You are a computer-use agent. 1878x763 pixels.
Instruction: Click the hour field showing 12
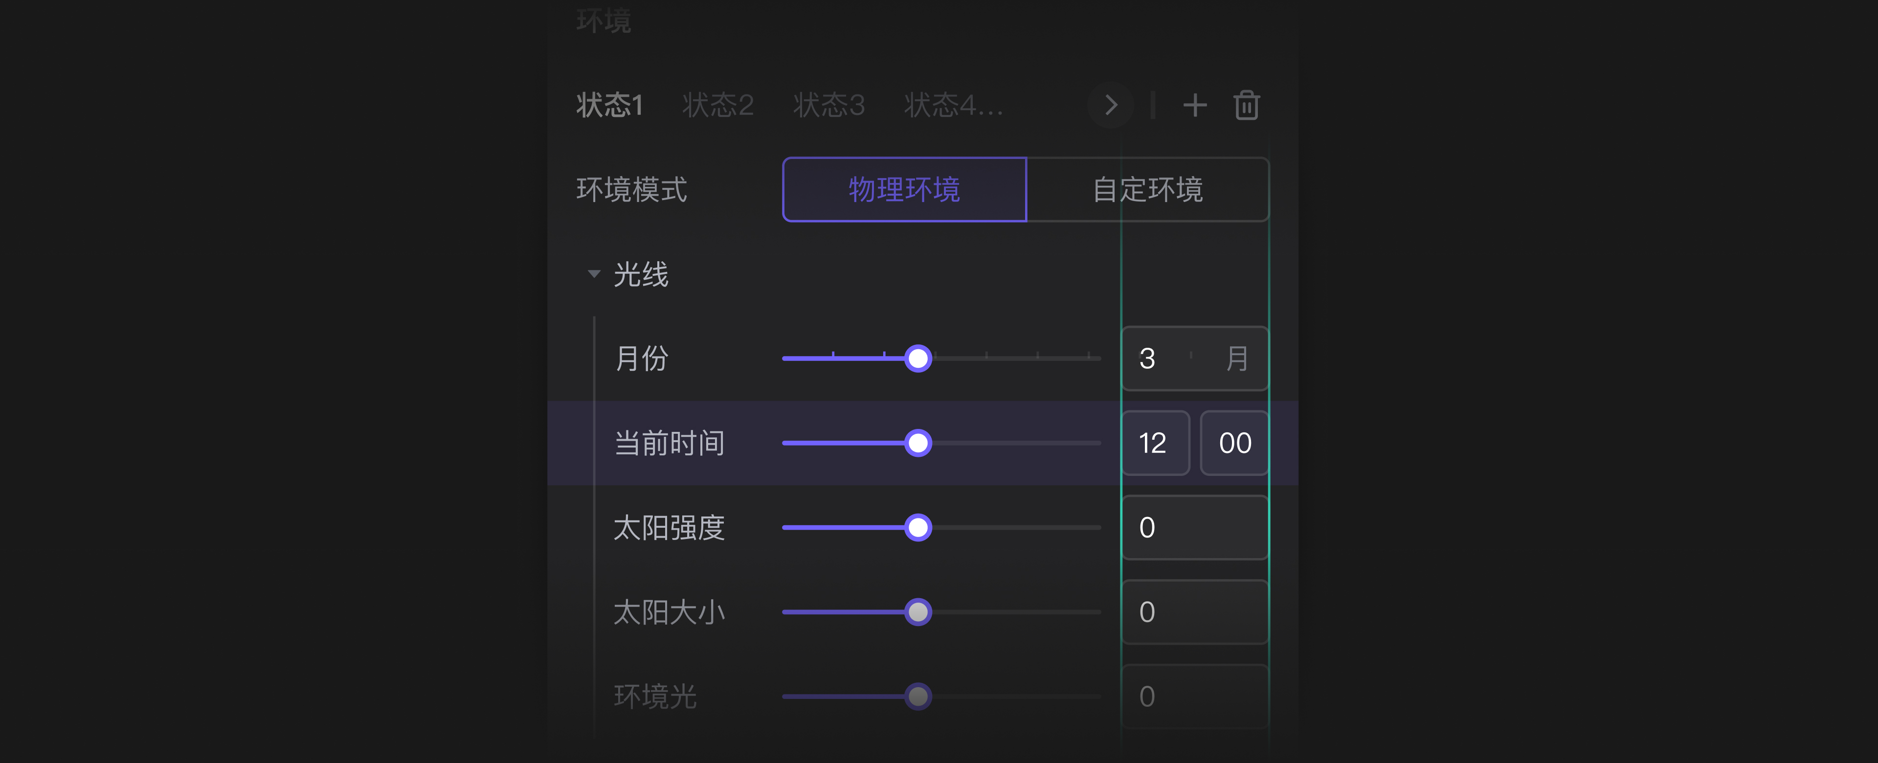[x=1155, y=443]
